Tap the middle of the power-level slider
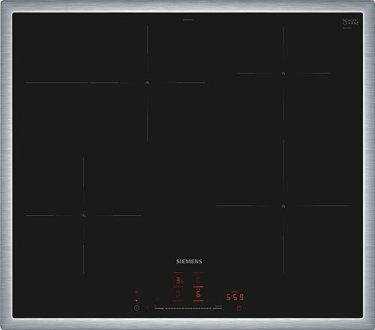The width and height of the screenshot is (375, 330). (188, 308)
